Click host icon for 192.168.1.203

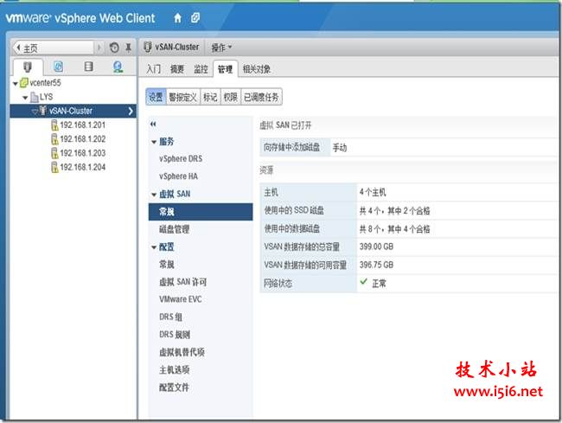(54, 153)
